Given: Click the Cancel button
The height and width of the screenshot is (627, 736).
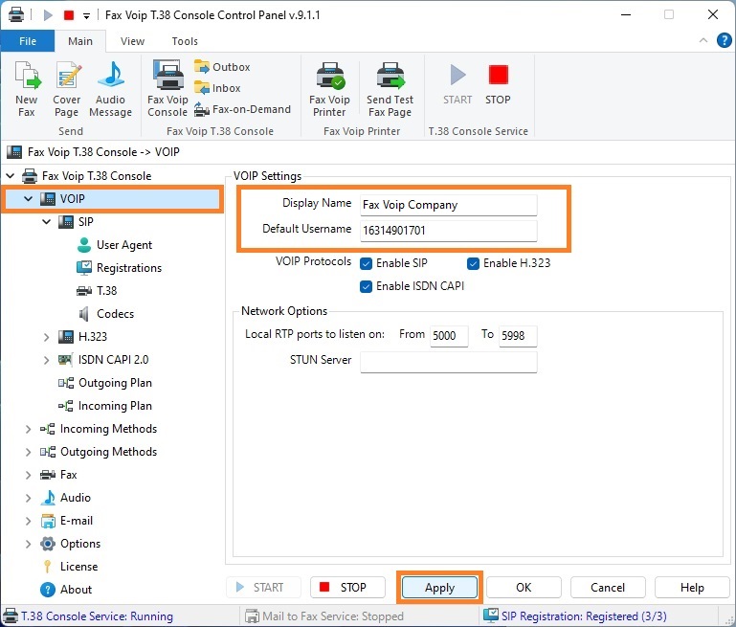Looking at the screenshot, I should [x=608, y=588].
